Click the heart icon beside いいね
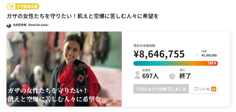Viewport: 236px width, 112px height. 196,89
